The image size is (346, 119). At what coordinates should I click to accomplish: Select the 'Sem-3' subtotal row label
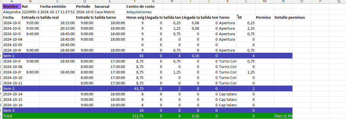(x=12, y=110)
